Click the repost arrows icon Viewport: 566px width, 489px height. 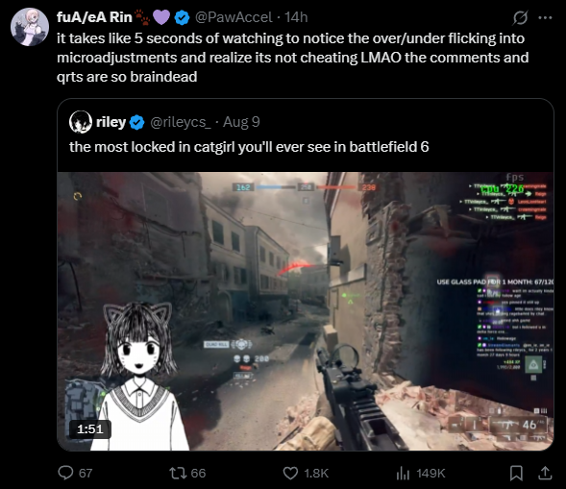tap(178, 473)
